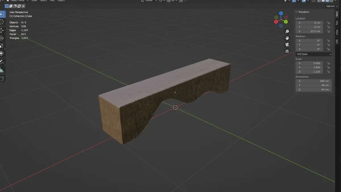The width and height of the screenshot is (341, 192).
Task: Toggle Show Overlays button
Action: 304,1
